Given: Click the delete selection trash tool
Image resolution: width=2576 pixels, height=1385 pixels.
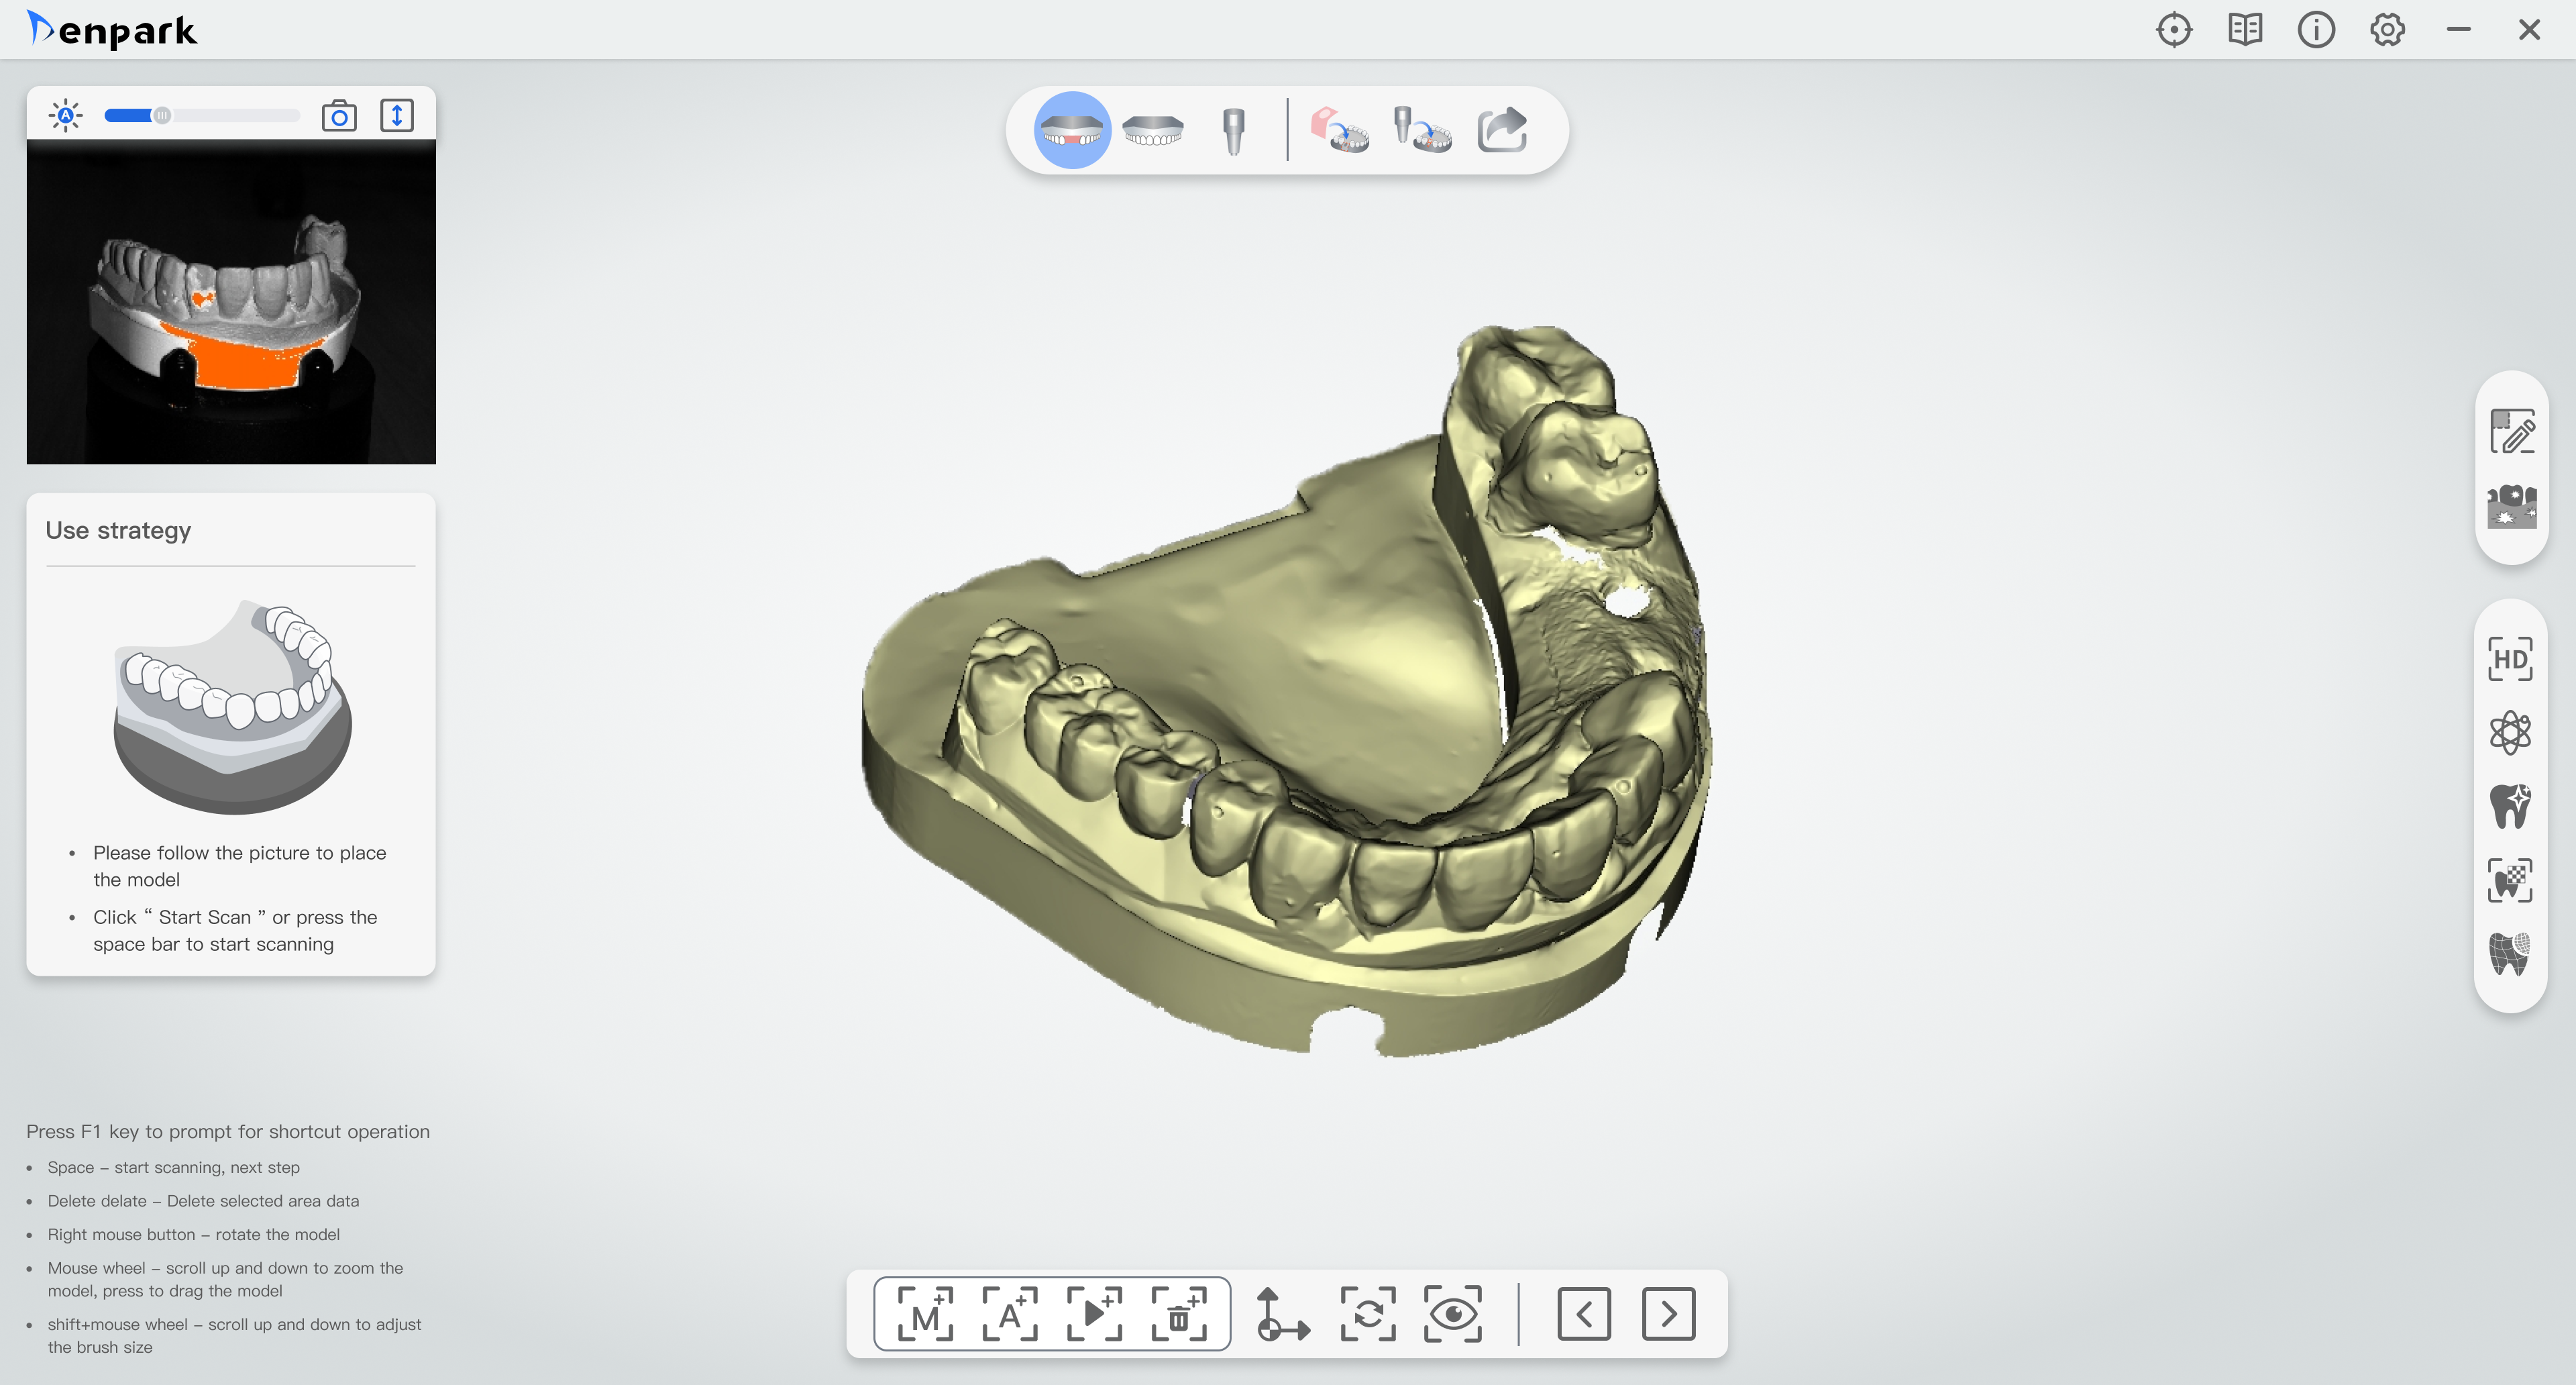Looking at the screenshot, I should coord(1179,1313).
